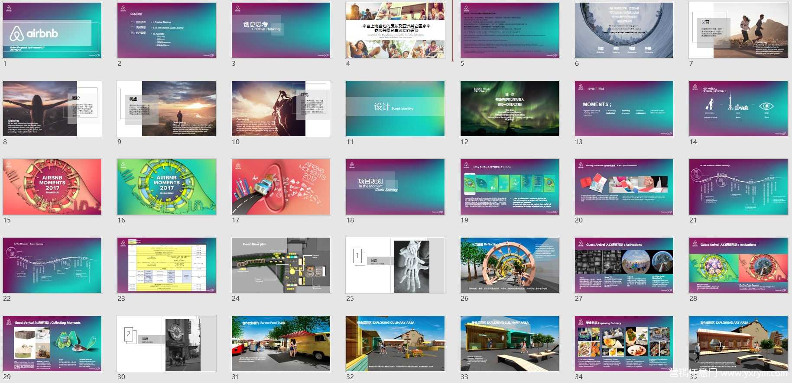The height and width of the screenshot is (383, 792).
Task: Select slide 29 Collecting Moments thumbnail
Action: [52, 344]
